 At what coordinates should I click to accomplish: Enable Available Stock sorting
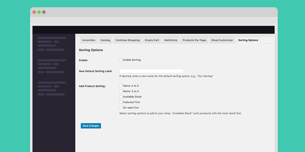[x=121, y=97]
